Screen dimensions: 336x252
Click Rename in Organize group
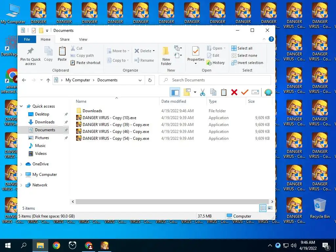click(x=144, y=60)
